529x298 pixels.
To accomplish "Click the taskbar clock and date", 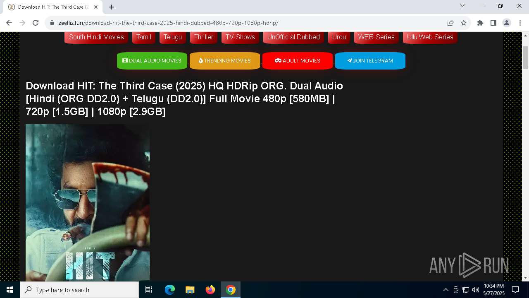I will (494, 290).
